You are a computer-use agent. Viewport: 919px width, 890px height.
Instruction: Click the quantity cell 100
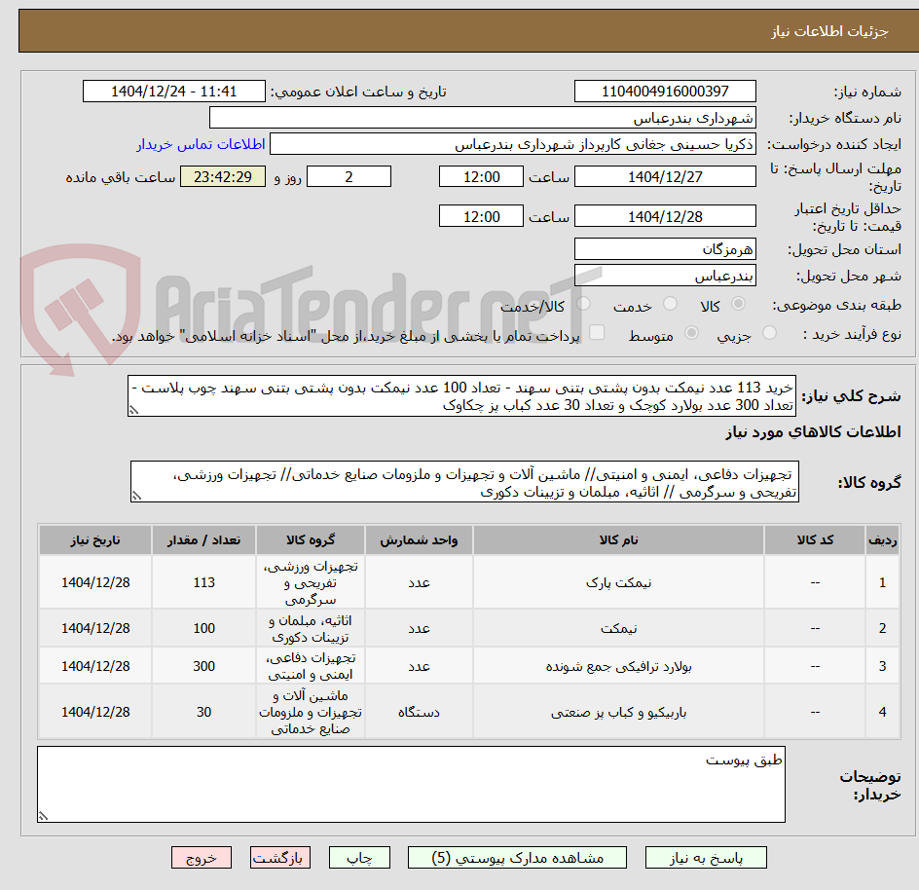(204, 628)
